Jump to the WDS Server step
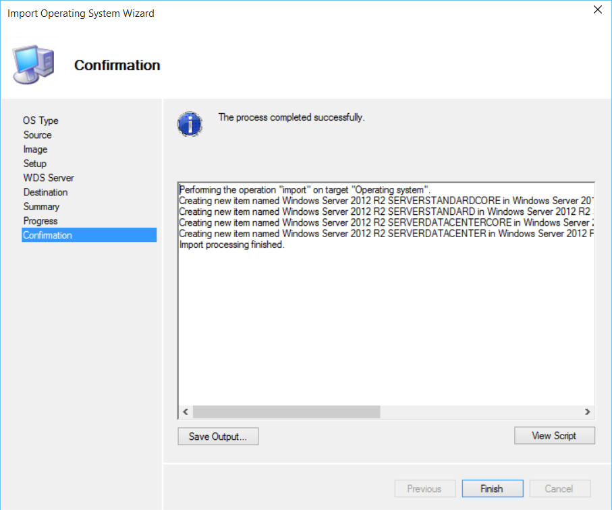This screenshot has width=612, height=510. pyautogui.click(x=49, y=178)
